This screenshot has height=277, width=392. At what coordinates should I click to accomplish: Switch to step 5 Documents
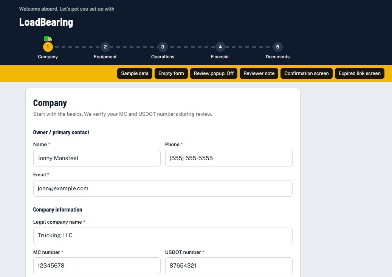[277, 47]
